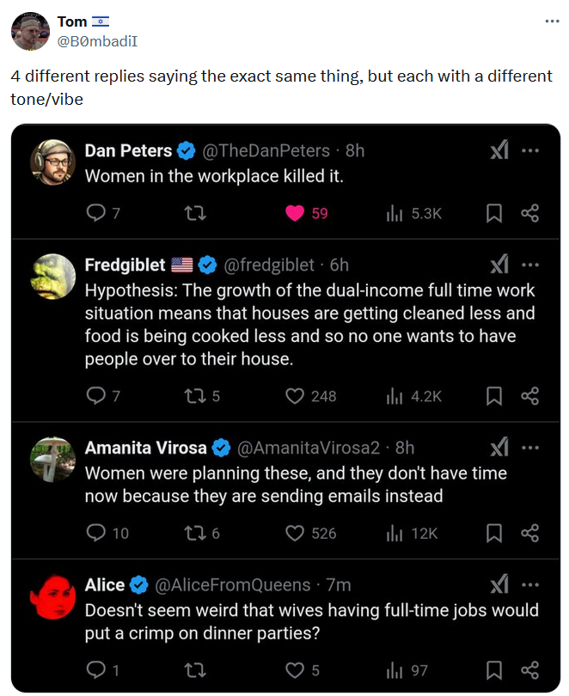Open Tom's profile picture
The height and width of the screenshot is (696, 569).
click(28, 28)
